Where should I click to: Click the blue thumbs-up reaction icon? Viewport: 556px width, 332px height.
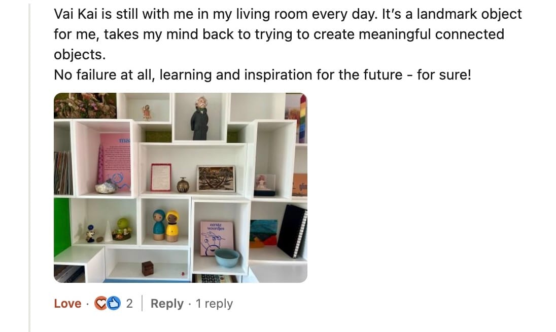click(114, 304)
